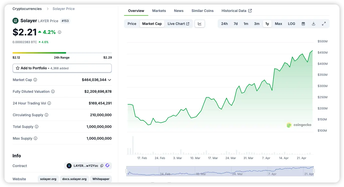Toggle Market Cap chart view
The image size is (344, 187).
click(152, 23)
